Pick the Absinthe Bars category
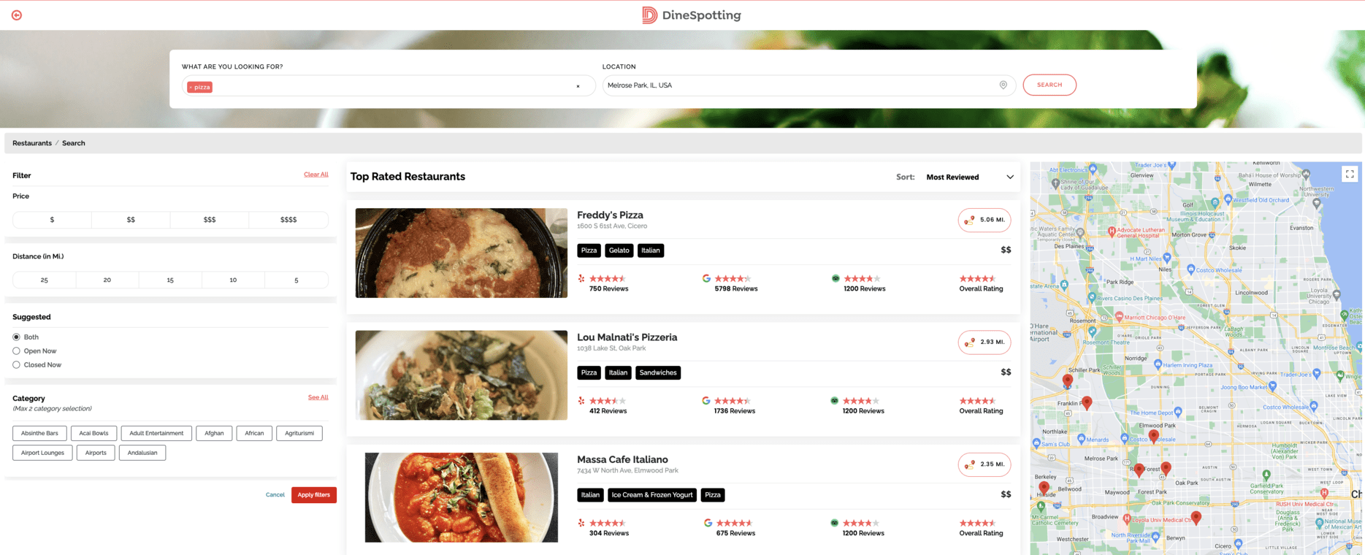1365x555 pixels. coord(39,434)
